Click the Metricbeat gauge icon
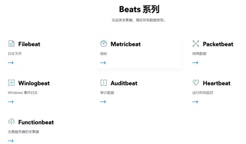 click(x=104, y=43)
